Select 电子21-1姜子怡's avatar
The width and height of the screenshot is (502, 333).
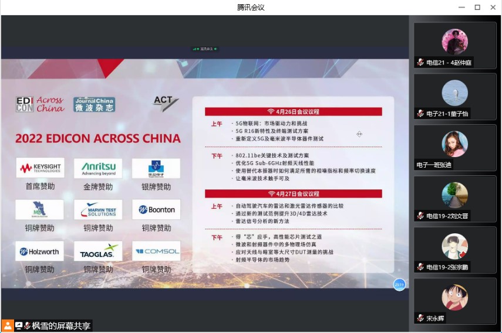coord(455,93)
